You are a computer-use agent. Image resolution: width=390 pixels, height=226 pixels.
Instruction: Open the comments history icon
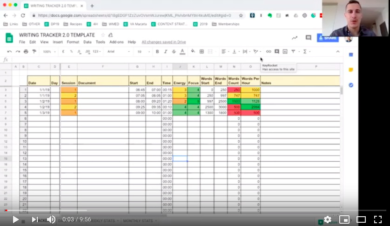point(309,38)
